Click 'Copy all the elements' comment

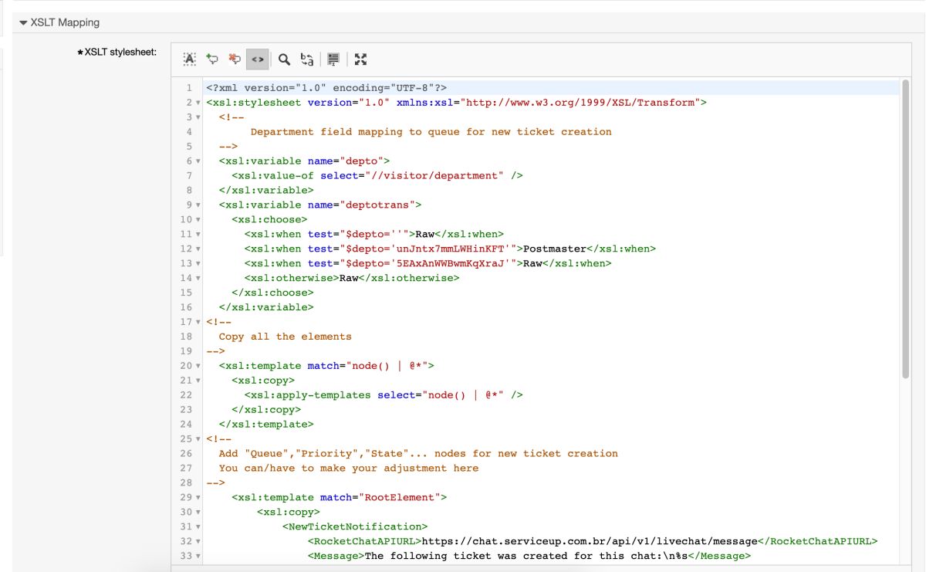click(285, 337)
